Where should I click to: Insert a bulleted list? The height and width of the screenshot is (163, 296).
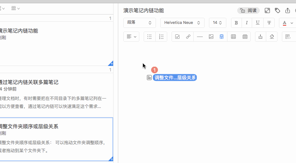point(149,37)
